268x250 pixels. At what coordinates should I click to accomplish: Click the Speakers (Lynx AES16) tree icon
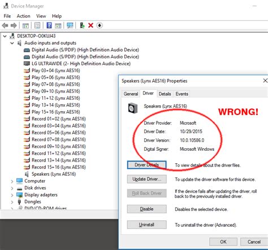(27, 174)
